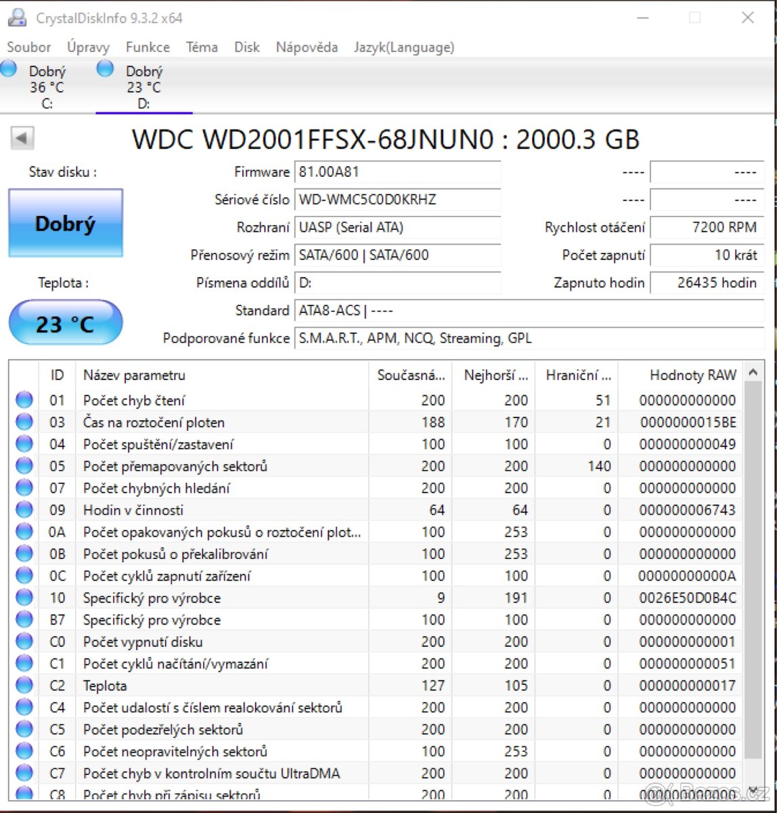The image size is (777, 813).
Task: Click the Nejhorší column header
Action: point(494,375)
